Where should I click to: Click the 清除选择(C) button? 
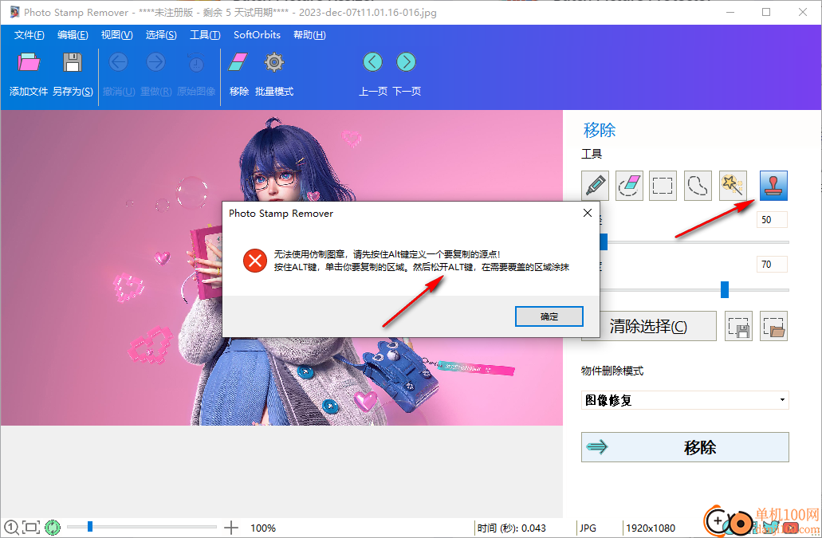[x=648, y=326]
